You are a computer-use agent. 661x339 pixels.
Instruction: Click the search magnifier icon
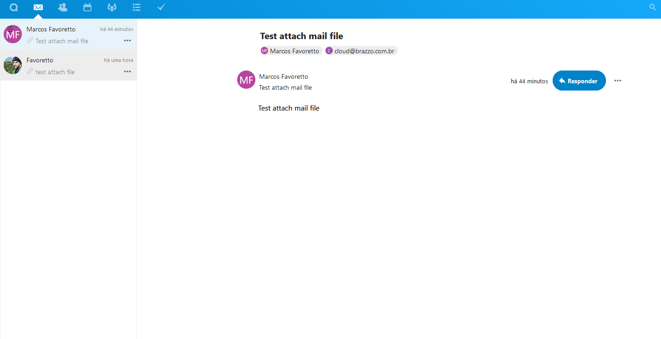point(652,7)
